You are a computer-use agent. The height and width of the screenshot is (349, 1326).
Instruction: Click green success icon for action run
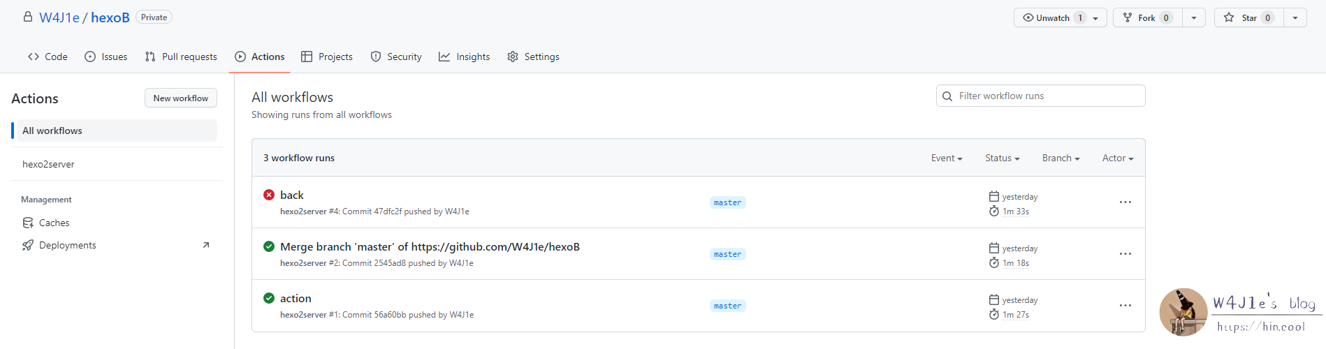269,298
